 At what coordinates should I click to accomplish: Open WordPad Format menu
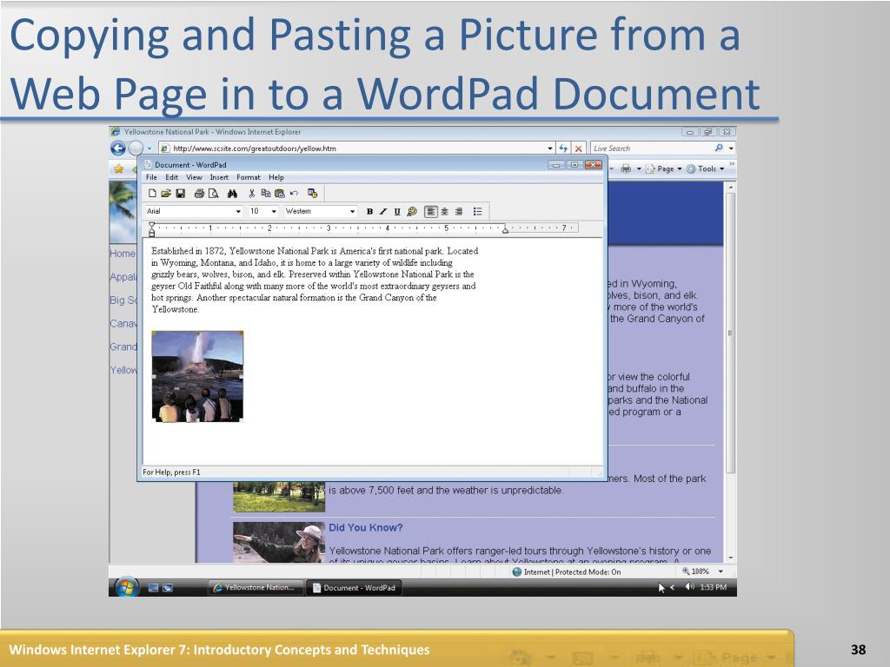248,177
